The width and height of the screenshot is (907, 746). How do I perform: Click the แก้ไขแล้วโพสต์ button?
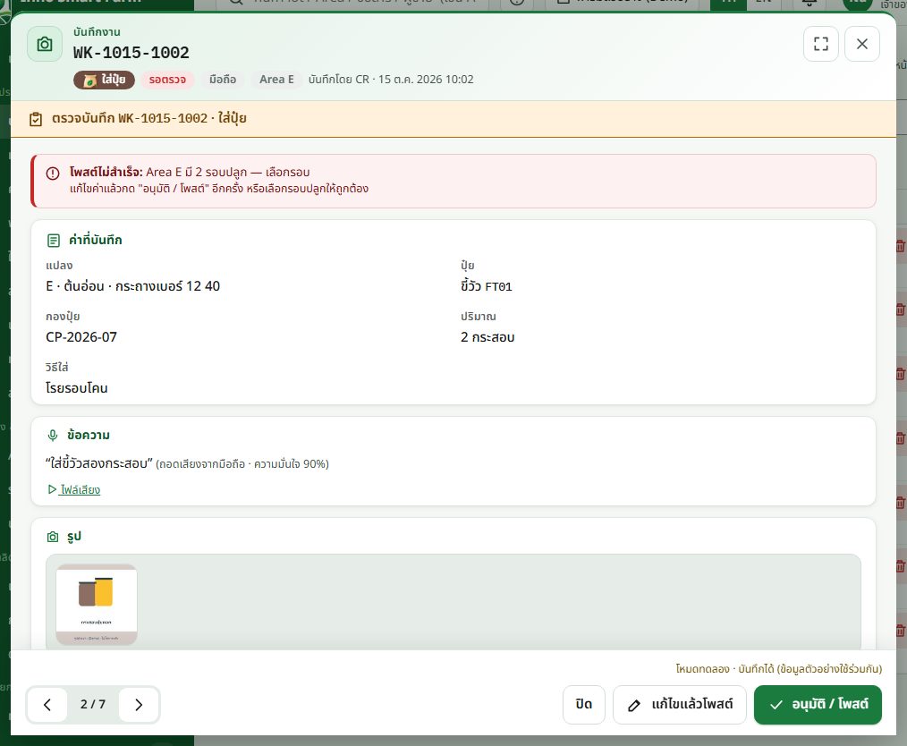point(680,704)
